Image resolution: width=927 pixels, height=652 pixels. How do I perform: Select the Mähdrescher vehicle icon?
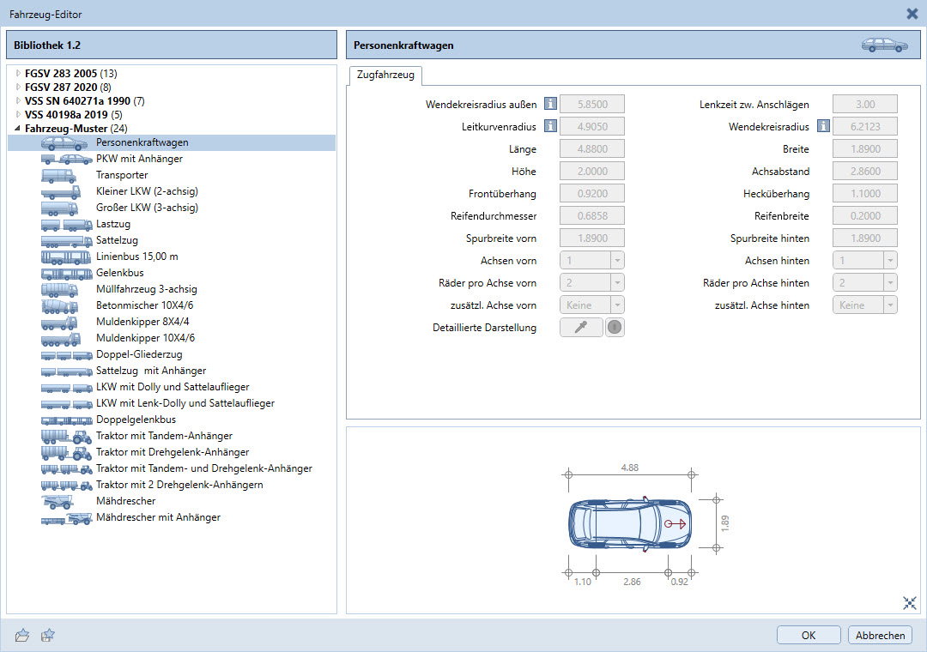[x=58, y=501]
